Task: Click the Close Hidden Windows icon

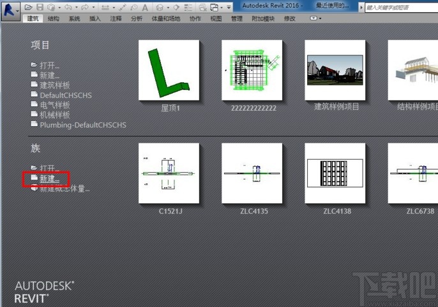Action: [x=203, y=7]
